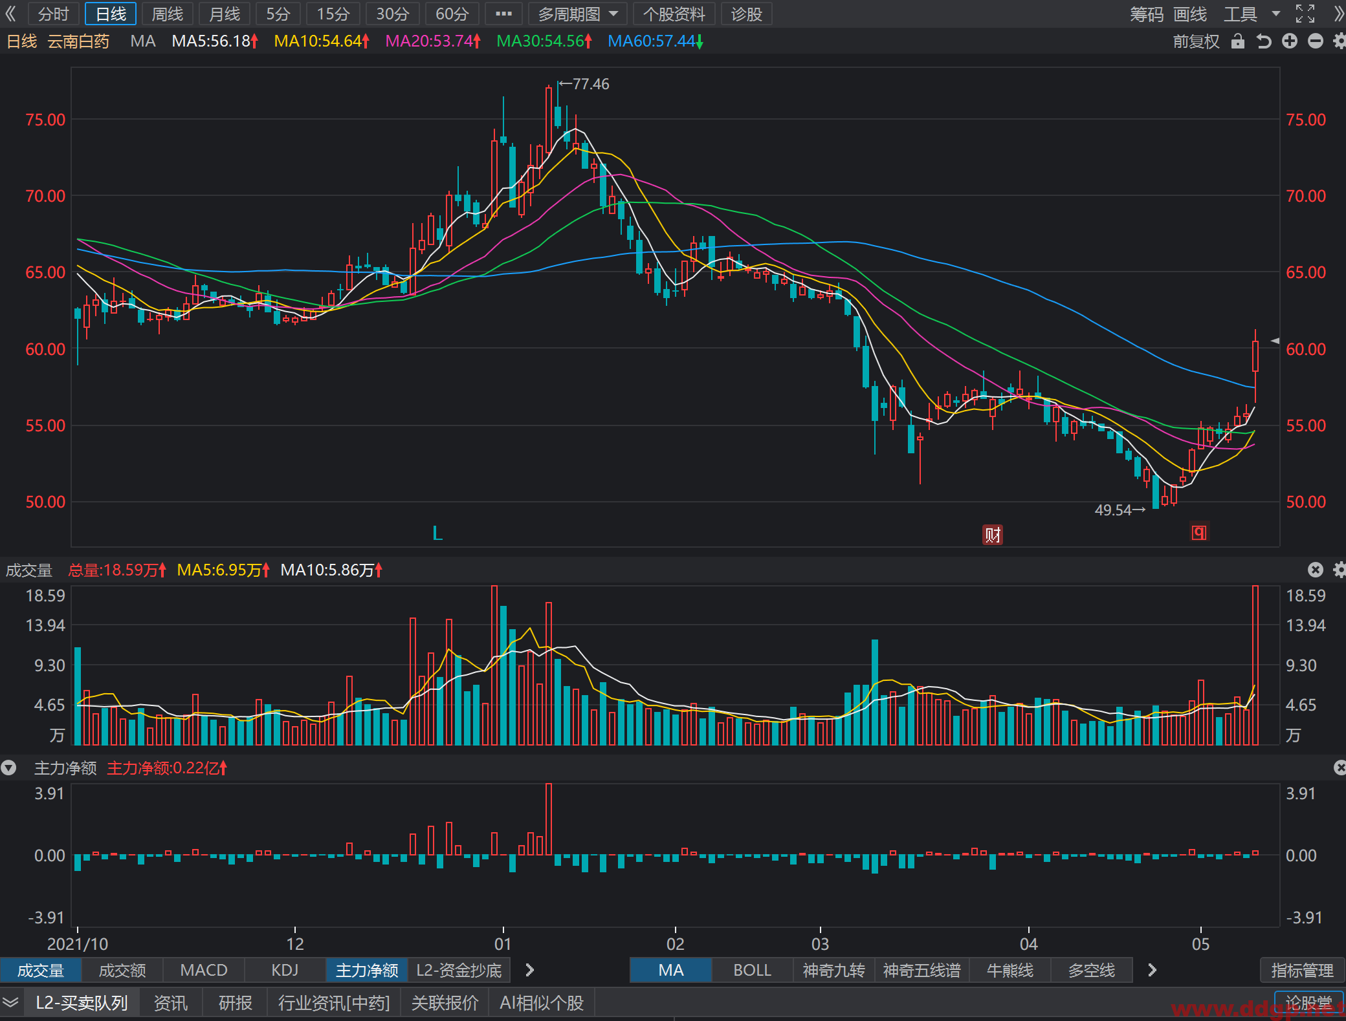Click the undo arrow icon in chart toolbar
Image resolution: width=1346 pixels, height=1021 pixels.
click(1263, 41)
